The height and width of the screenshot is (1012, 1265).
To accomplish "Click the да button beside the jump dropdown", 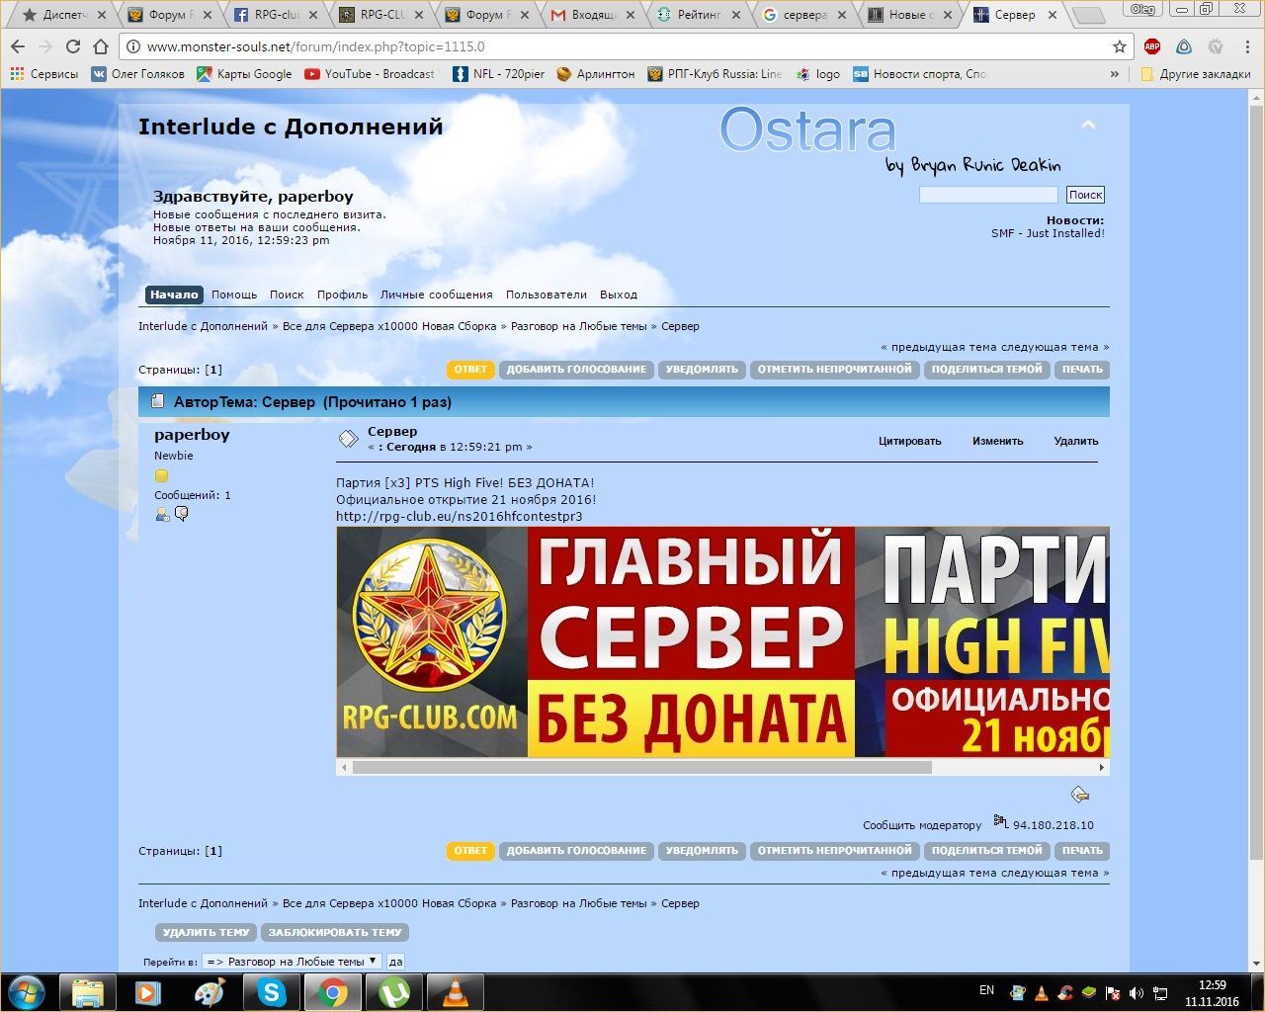I will tap(395, 961).
